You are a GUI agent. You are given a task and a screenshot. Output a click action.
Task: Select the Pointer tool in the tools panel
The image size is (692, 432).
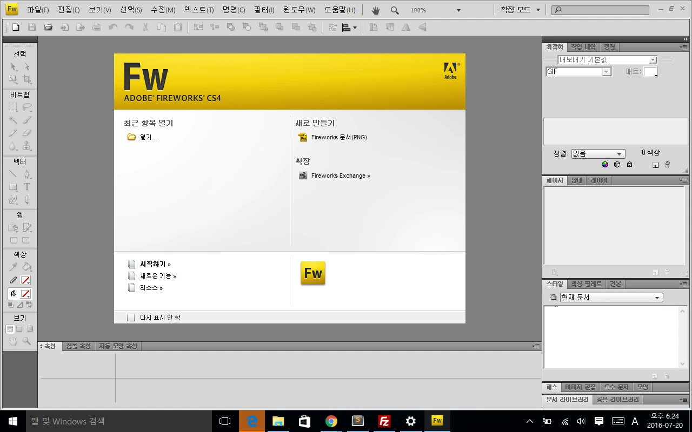pos(13,66)
